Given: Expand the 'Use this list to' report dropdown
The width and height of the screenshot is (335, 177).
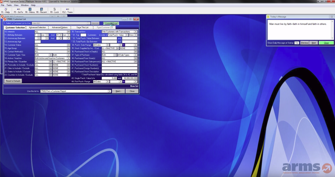Looking at the screenshot, I should coord(110,91).
